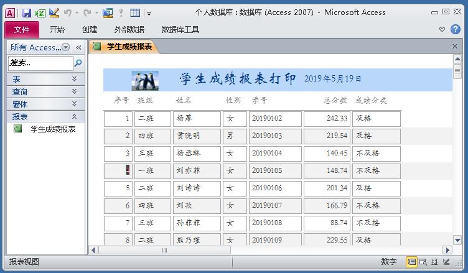Click vertical scrollbar up arrow
The height and width of the screenshot is (273, 468).
point(457,59)
